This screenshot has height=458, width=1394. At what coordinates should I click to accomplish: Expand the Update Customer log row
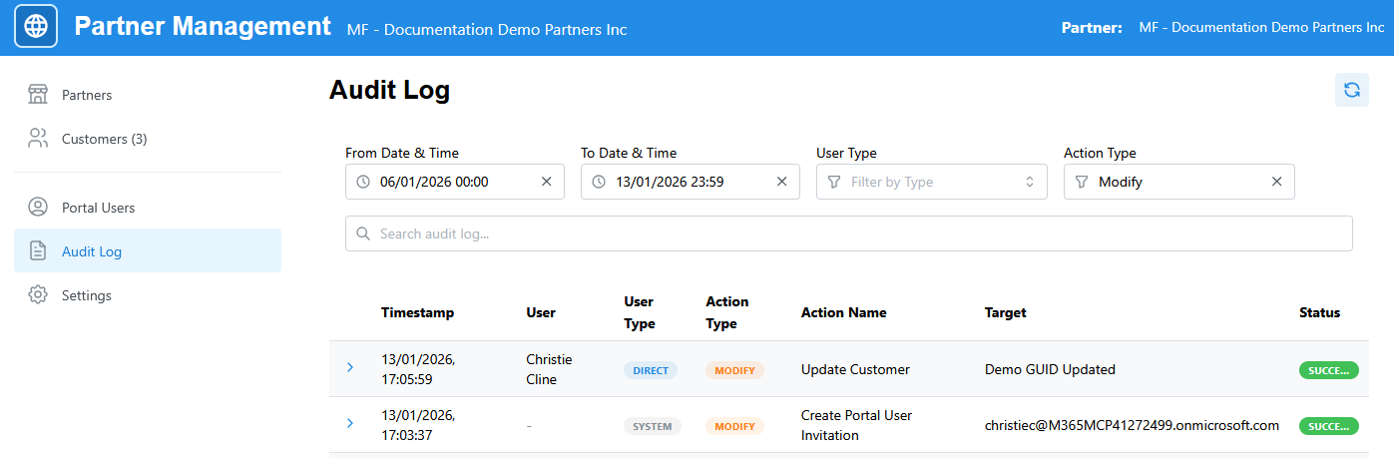tap(349, 368)
